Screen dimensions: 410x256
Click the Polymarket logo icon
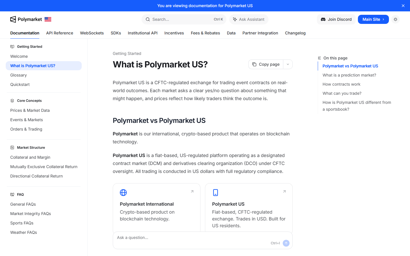click(x=13, y=19)
